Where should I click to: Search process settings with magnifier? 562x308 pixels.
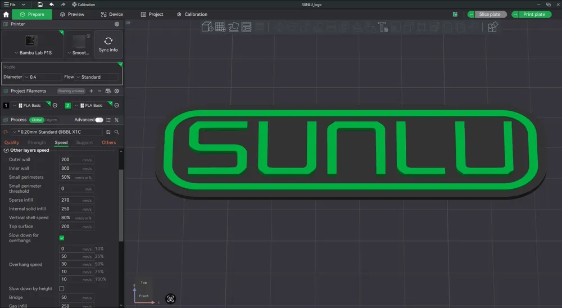116,132
